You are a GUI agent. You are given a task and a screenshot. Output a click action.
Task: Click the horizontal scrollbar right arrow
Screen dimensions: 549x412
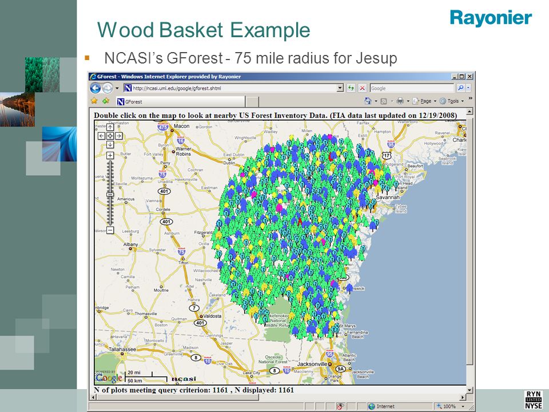463,397
